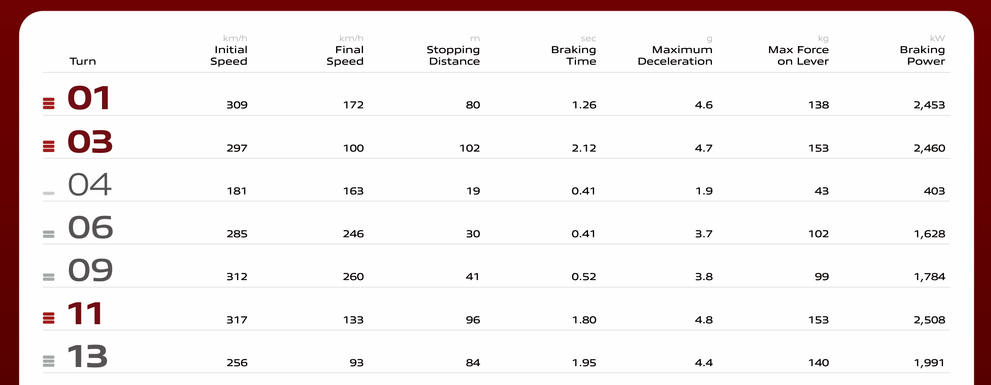Click the Final Speed column header
Image resolution: width=991 pixels, height=385 pixels.
click(345, 55)
